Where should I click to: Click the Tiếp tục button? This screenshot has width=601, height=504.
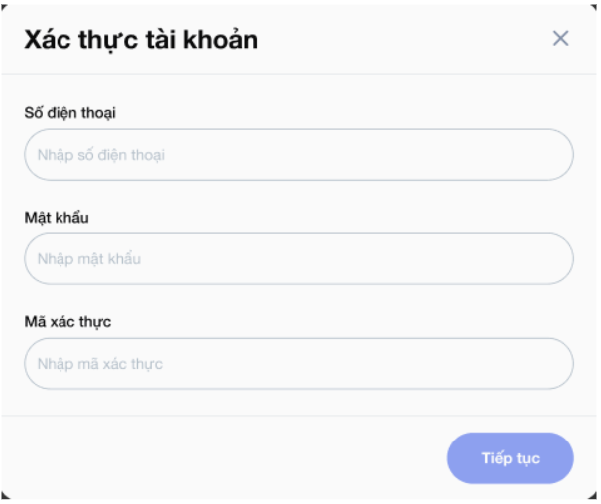pyautogui.click(x=511, y=458)
